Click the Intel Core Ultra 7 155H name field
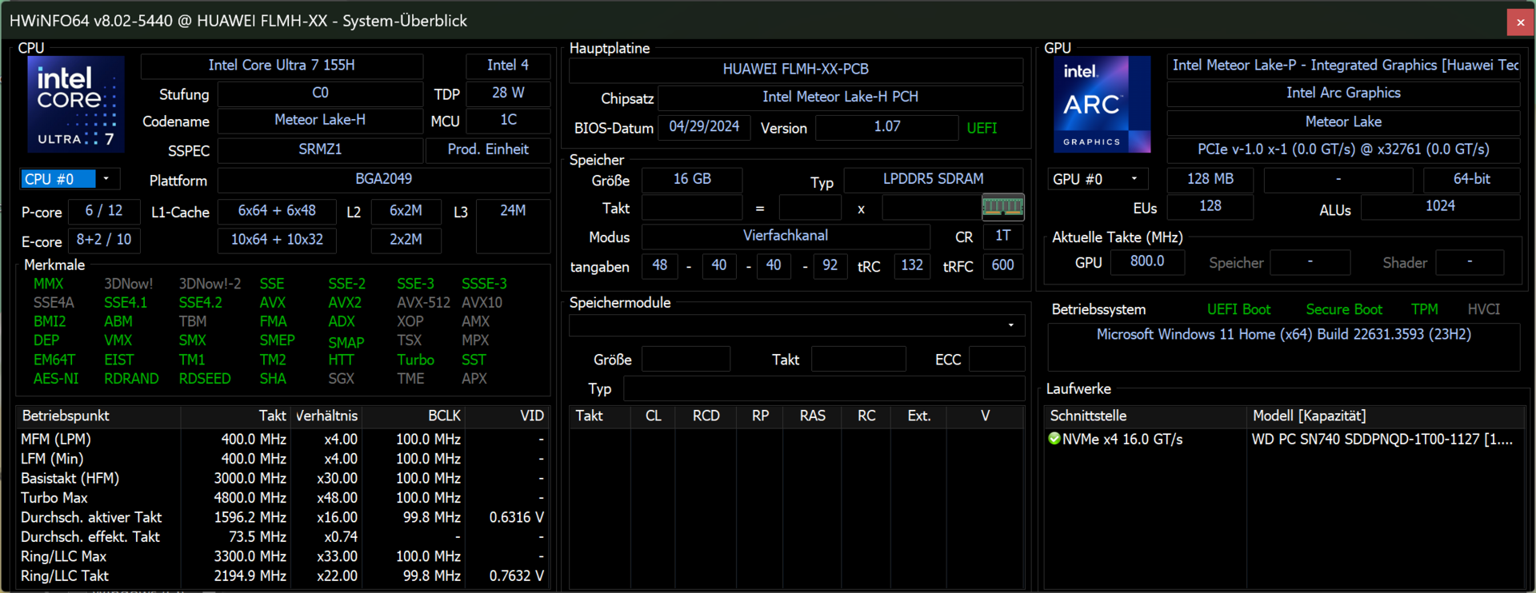Screen dimensions: 1536x593 click(282, 66)
